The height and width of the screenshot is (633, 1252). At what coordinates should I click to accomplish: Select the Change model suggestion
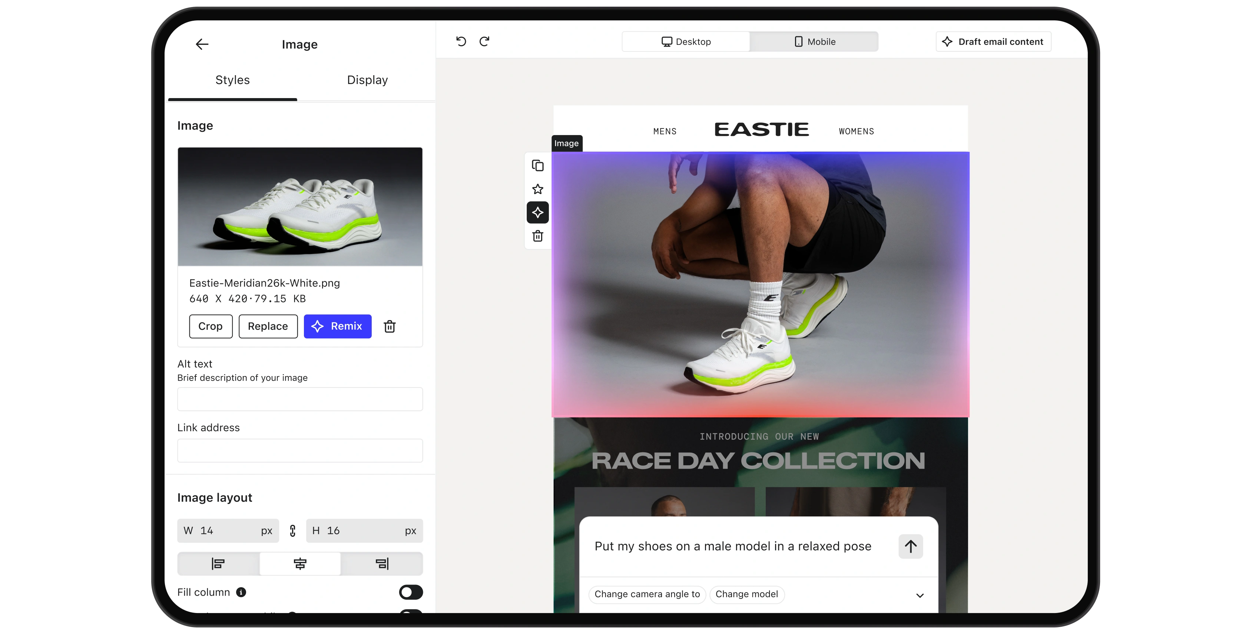point(746,594)
